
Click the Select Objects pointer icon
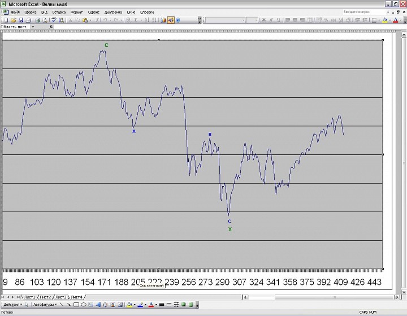(x=27, y=305)
